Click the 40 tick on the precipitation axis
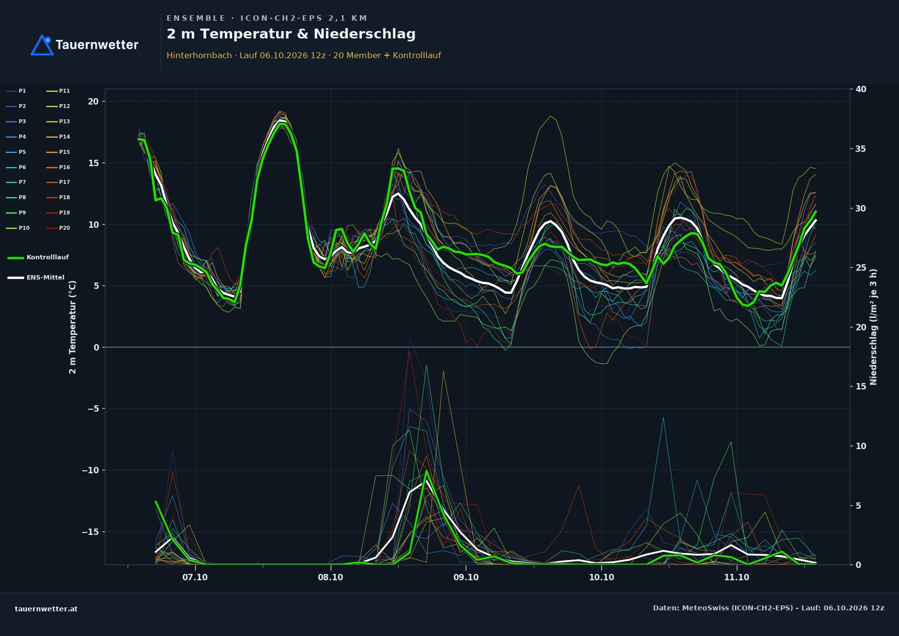This screenshot has width=899, height=636. [x=861, y=89]
